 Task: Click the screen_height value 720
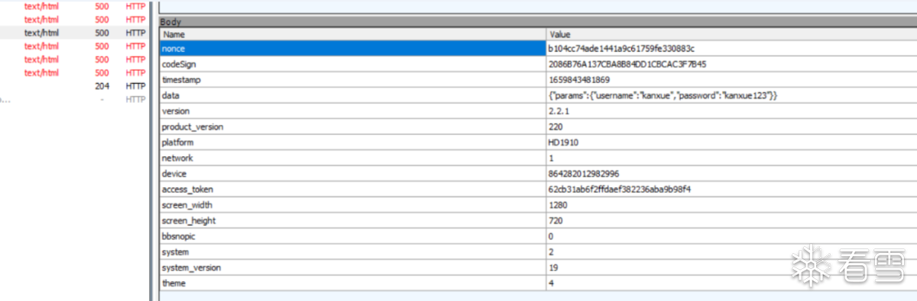click(x=556, y=220)
